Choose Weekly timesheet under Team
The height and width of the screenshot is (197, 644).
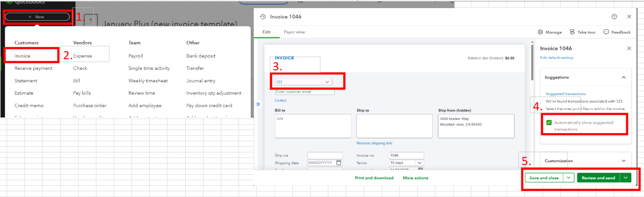[148, 81]
